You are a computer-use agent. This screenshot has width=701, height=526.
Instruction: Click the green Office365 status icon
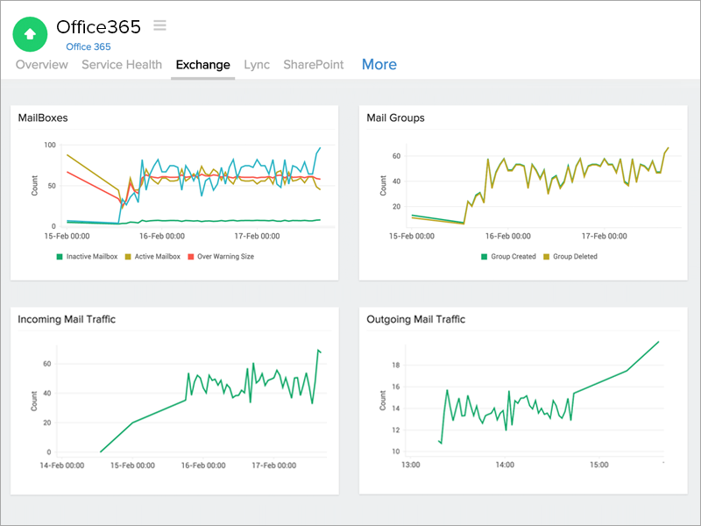pyautogui.click(x=29, y=34)
